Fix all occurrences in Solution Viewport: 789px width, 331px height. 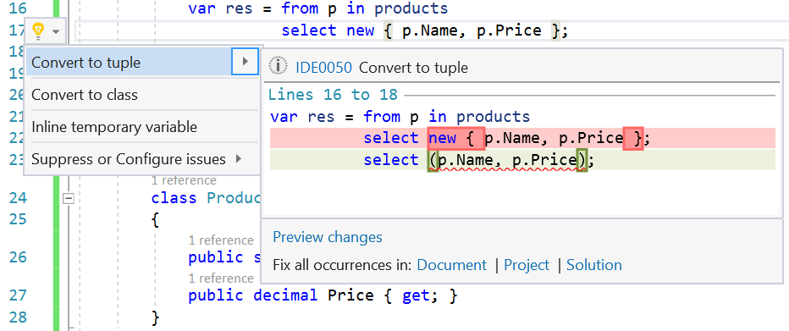coord(593,265)
